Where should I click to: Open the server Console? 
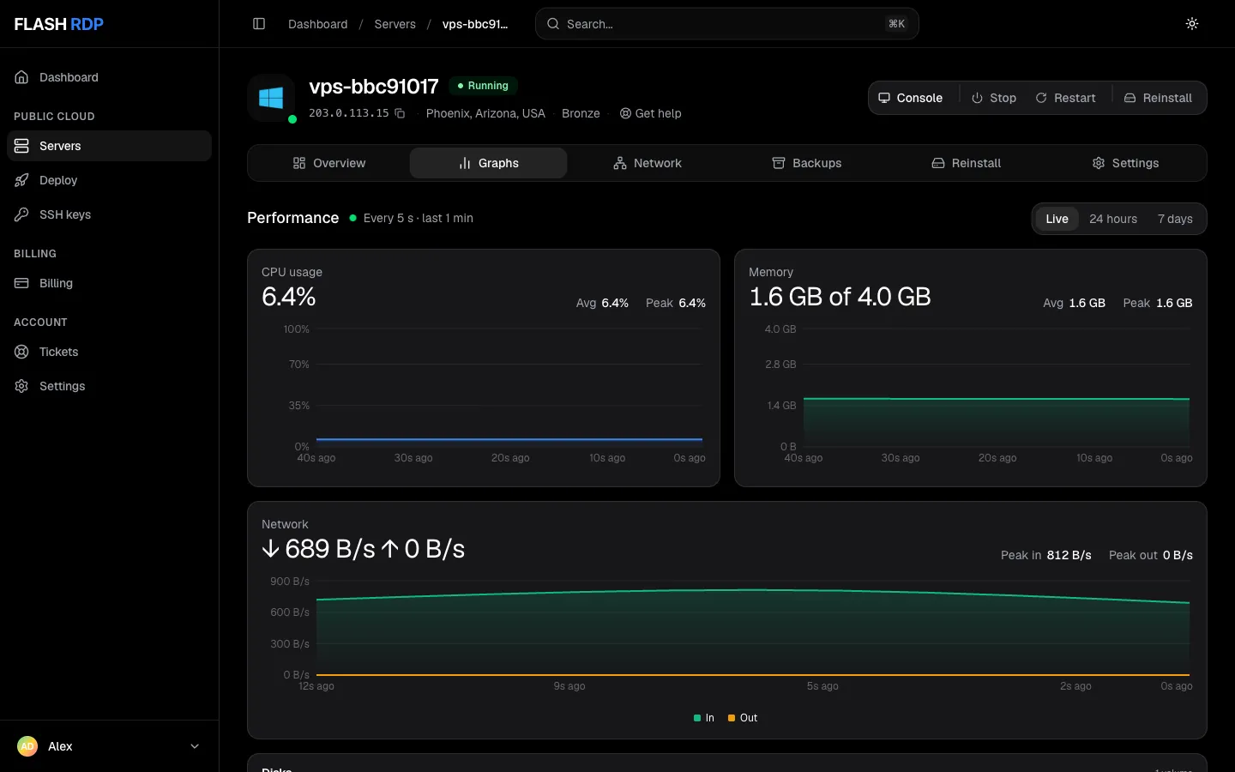[x=911, y=98]
